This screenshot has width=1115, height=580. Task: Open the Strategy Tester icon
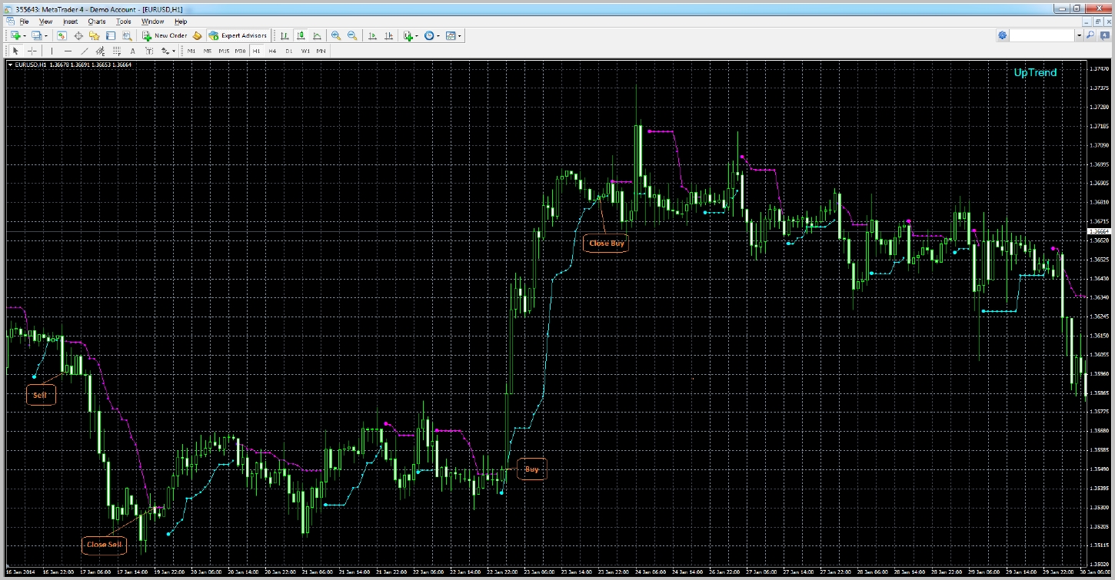[127, 35]
